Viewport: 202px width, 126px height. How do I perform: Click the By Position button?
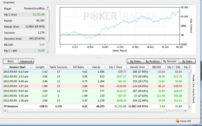pyautogui.click(x=152, y=61)
